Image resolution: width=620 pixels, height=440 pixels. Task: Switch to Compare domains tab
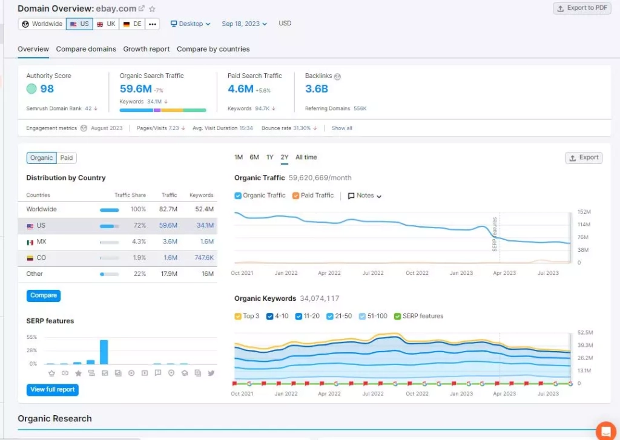[x=86, y=49]
